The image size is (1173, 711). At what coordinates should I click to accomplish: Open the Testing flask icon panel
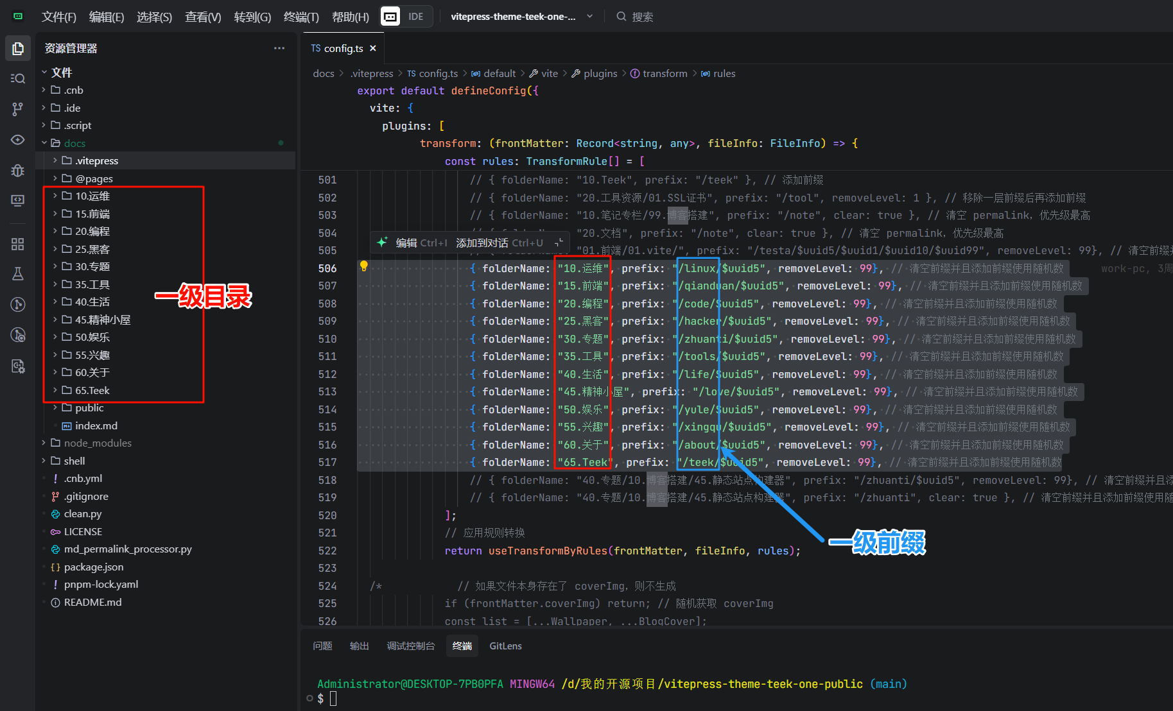pyautogui.click(x=18, y=274)
